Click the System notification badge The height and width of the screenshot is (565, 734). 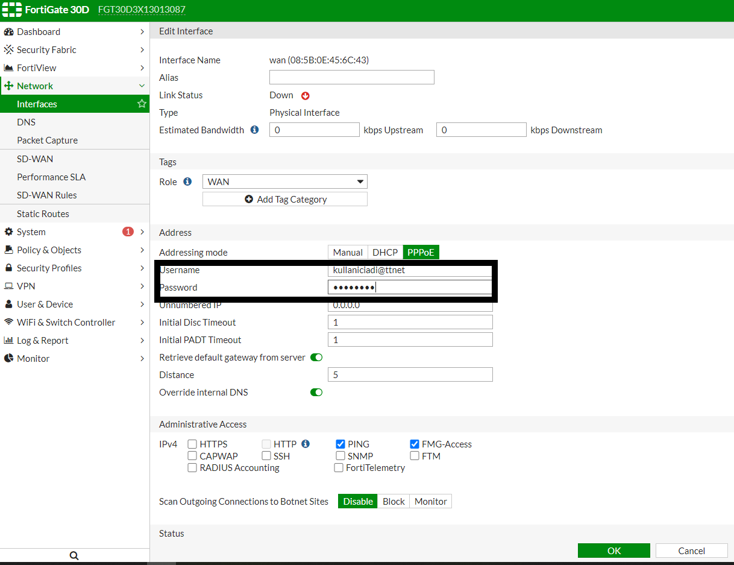tap(128, 232)
